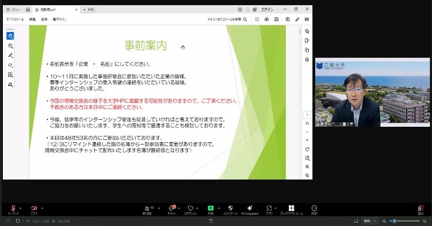Start video in Zoom toolbar
432x226 pixels.
click(x=34, y=209)
